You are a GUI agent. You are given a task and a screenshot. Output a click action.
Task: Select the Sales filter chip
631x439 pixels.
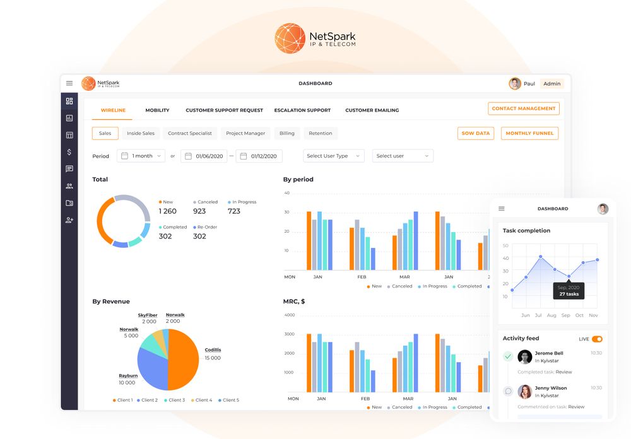tap(105, 133)
